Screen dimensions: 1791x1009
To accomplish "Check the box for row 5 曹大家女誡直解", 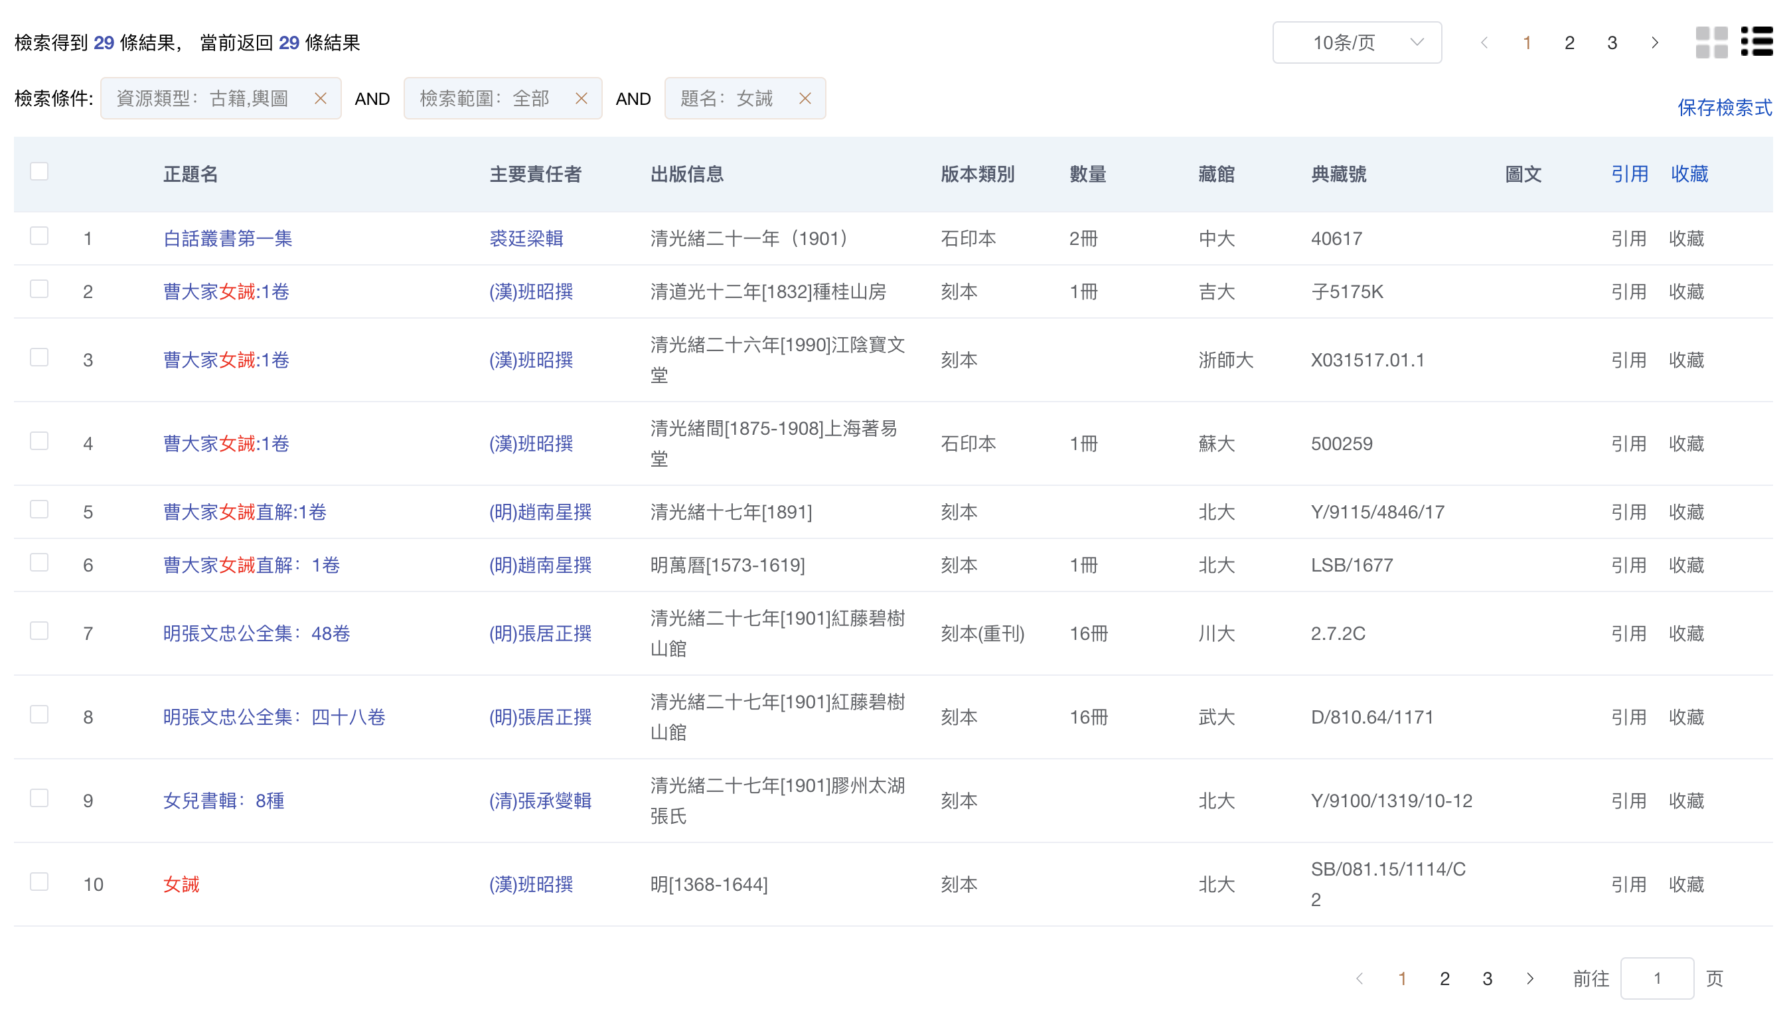I will point(39,509).
